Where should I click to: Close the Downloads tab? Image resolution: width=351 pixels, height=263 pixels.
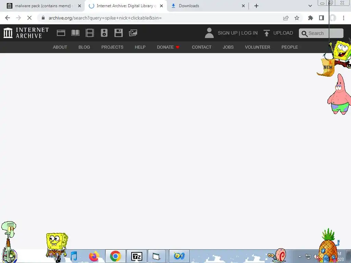point(243,6)
